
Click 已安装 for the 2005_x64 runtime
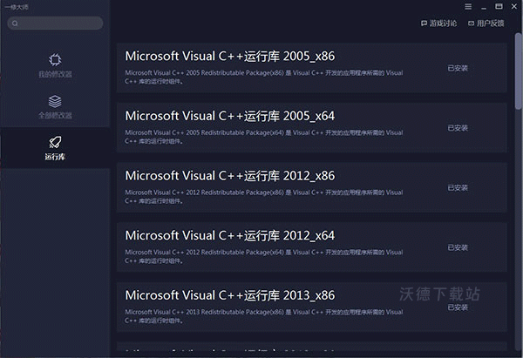pyautogui.click(x=458, y=128)
